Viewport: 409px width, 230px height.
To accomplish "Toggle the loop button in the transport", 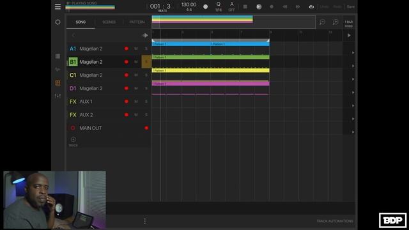I will click(311, 7).
